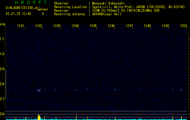Click the 1250 time axis label
The width and height of the screenshot is (190, 120).
point(183,26)
